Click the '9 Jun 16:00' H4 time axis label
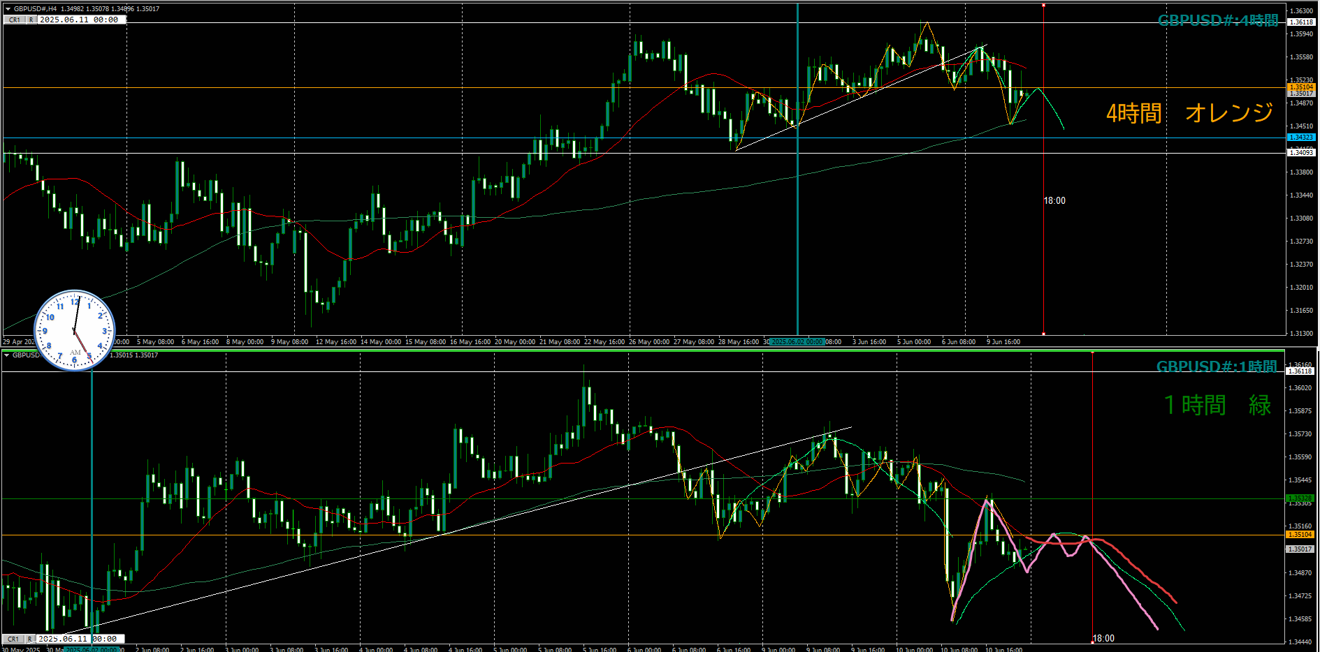Viewport: 1320px width, 652px height. click(1003, 342)
